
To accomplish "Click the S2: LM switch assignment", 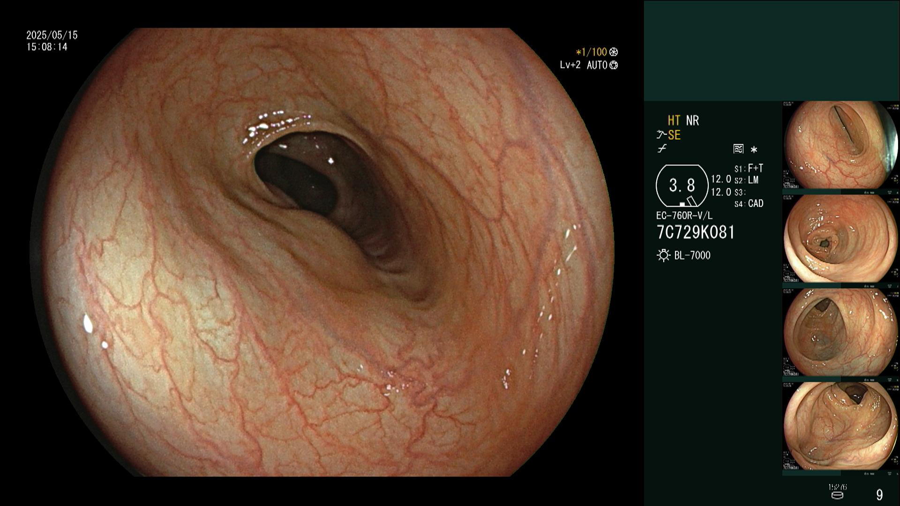I will (x=746, y=180).
